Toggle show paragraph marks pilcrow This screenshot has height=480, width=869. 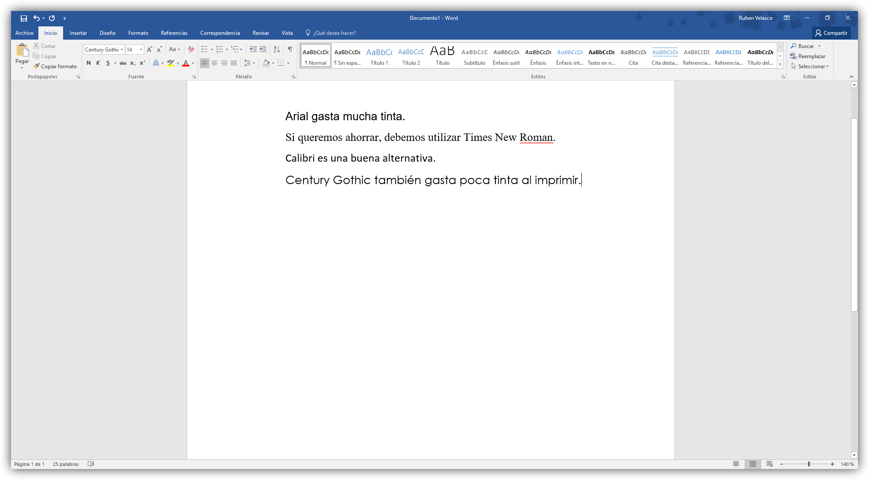[x=290, y=49]
